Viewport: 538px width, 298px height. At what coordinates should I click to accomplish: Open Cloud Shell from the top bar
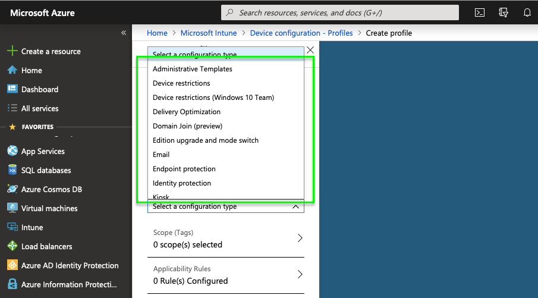point(479,12)
